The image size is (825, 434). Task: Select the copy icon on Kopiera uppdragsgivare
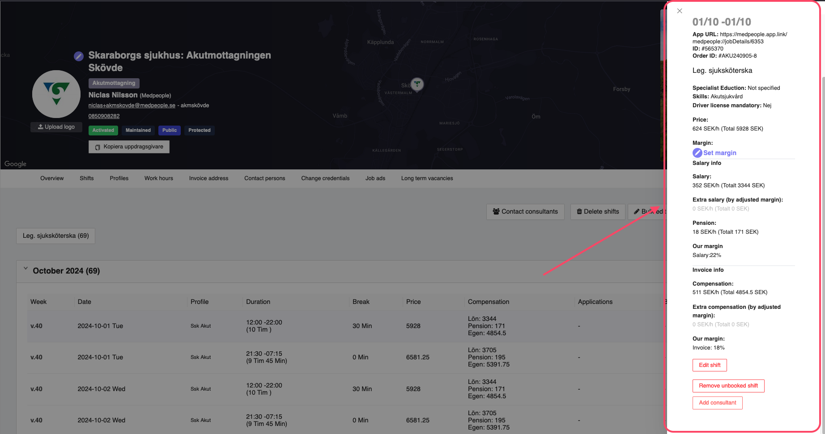point(98,147)
